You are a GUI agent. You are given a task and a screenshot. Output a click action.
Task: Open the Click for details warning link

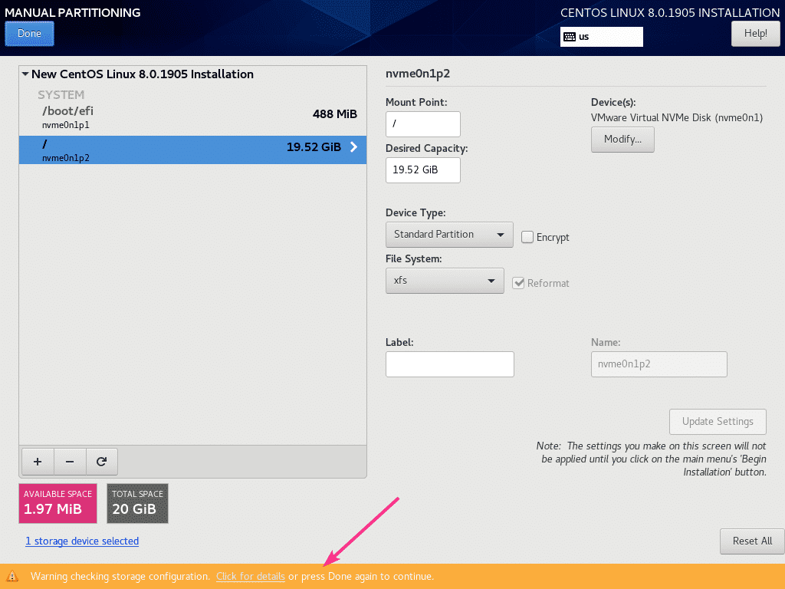tap(251, 576)
